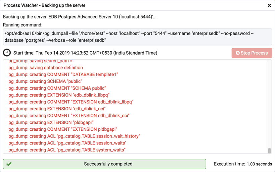Click the Successfully completed status bar

click(x=104, y=164)
